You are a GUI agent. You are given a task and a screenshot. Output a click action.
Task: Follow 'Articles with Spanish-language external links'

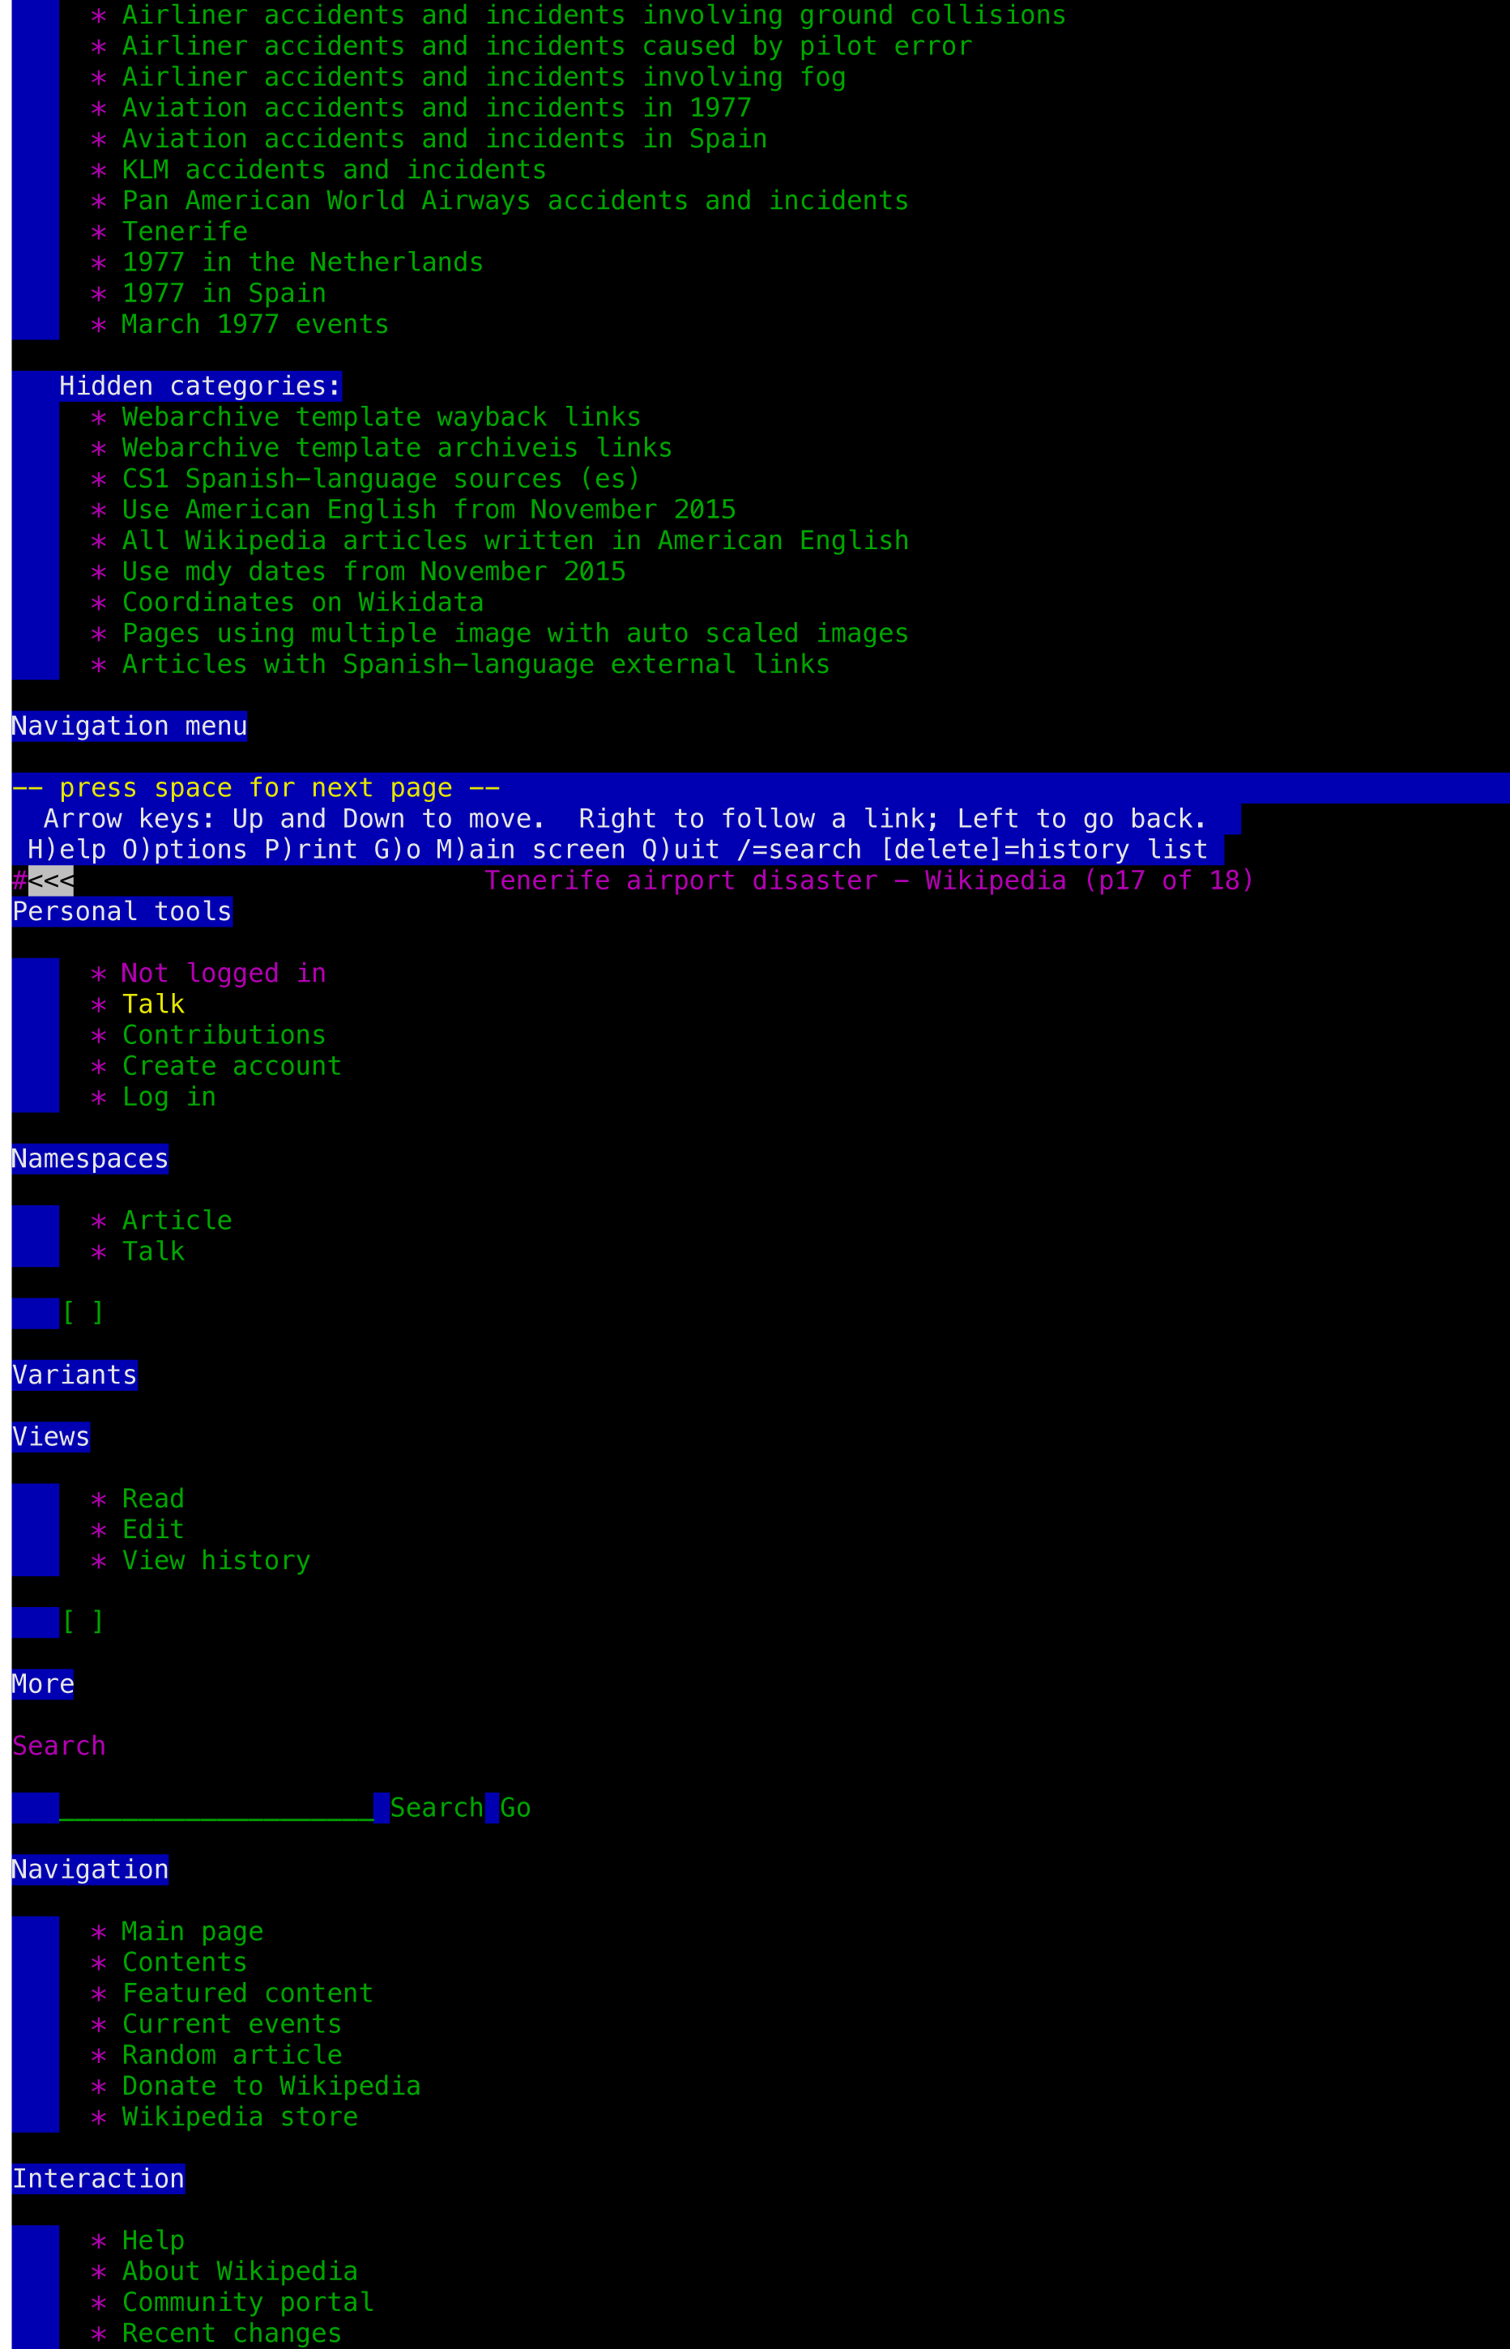[x=476, y=665]
